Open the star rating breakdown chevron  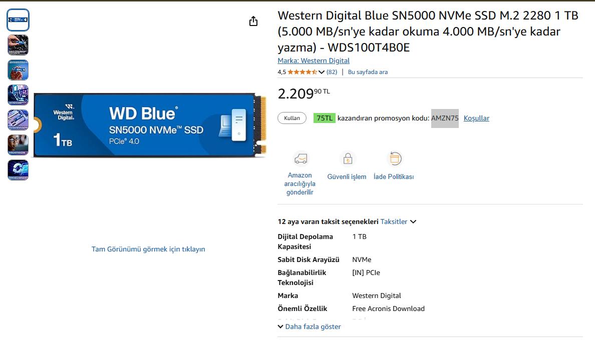point(322,72)
